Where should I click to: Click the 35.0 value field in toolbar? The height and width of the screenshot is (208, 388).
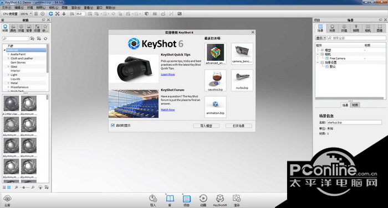click(80, 14)
